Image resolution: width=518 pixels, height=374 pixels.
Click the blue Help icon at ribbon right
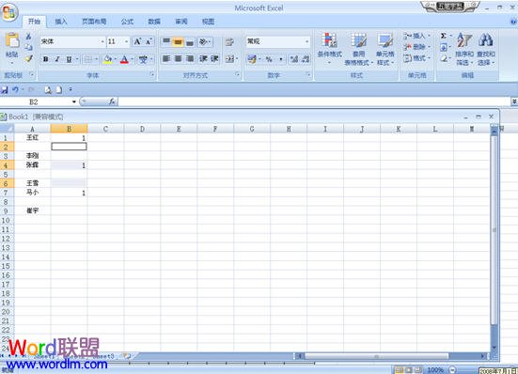tap(513, 22)
